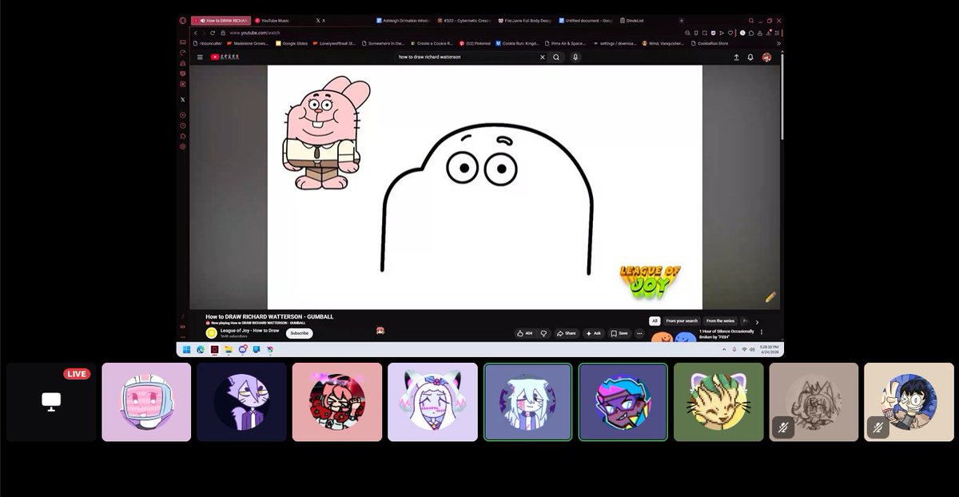Open the YouTube notifications bell
The image size is (959, 497).
(x=750, y=57)
